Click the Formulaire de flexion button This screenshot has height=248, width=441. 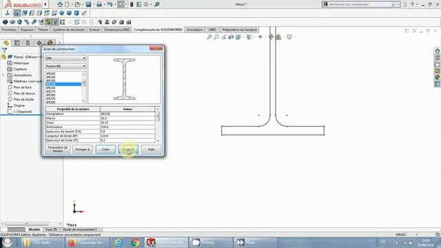click(x=58, y=149)
